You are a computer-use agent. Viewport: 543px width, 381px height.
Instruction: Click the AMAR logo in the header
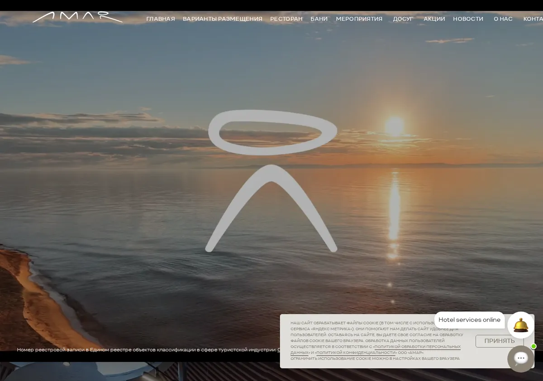pos(77,17)
